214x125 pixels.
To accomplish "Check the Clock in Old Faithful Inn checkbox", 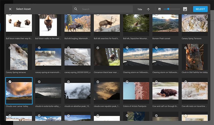I will tap(186, 48).
